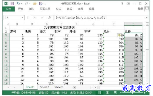Click the error warning icon beside cell H3

[x=119, y=35]
